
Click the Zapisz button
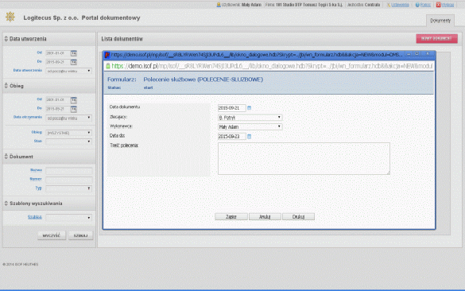[x=231, y=216]
